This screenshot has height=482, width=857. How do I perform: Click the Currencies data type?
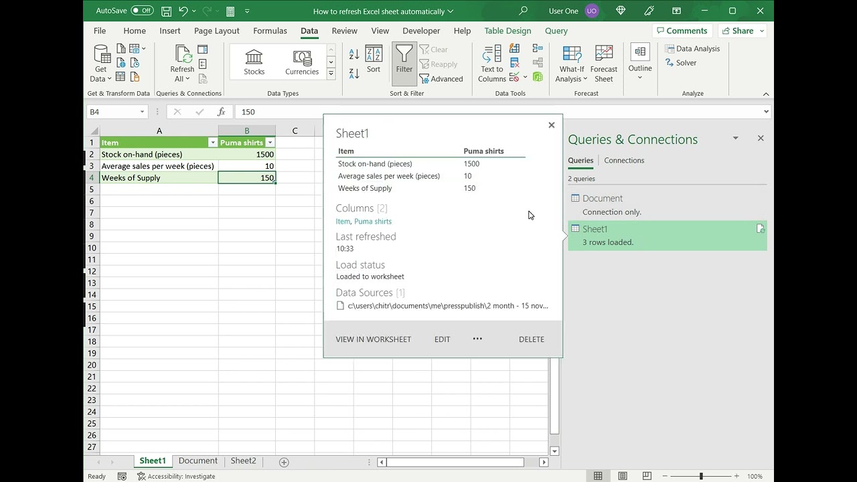click(302, 62)
